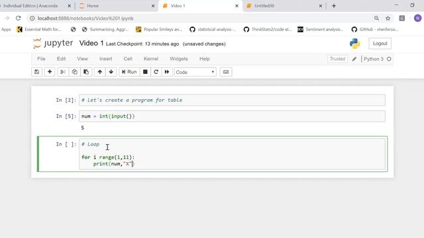Viewport: 424px width, 238px height.
Task: Click the Python logo icon
Action: tap(355, 44)
